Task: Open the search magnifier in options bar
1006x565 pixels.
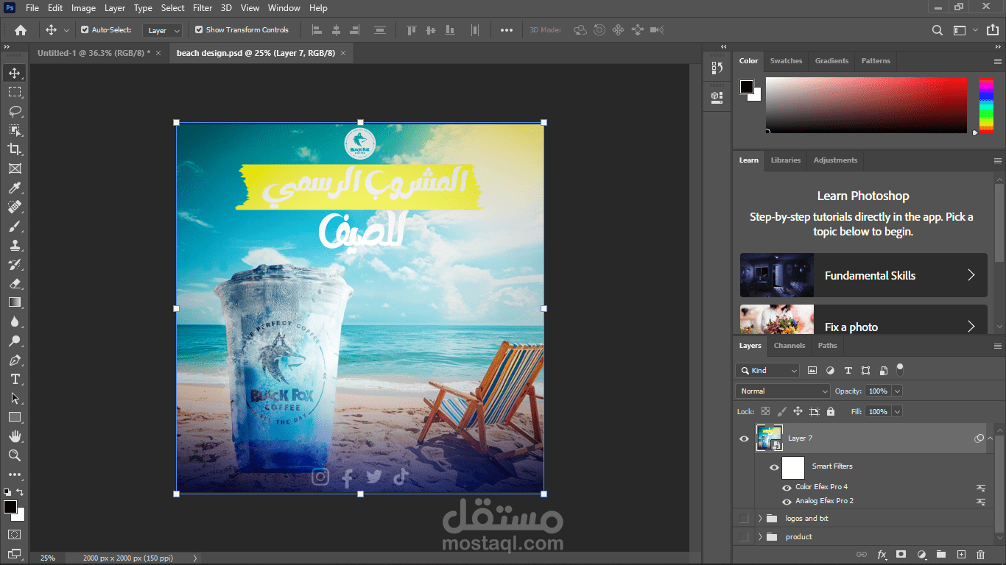Action: click(x=937, y=30)
